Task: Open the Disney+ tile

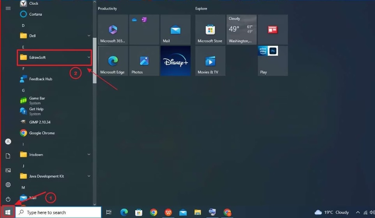Action: coord(175,61)
